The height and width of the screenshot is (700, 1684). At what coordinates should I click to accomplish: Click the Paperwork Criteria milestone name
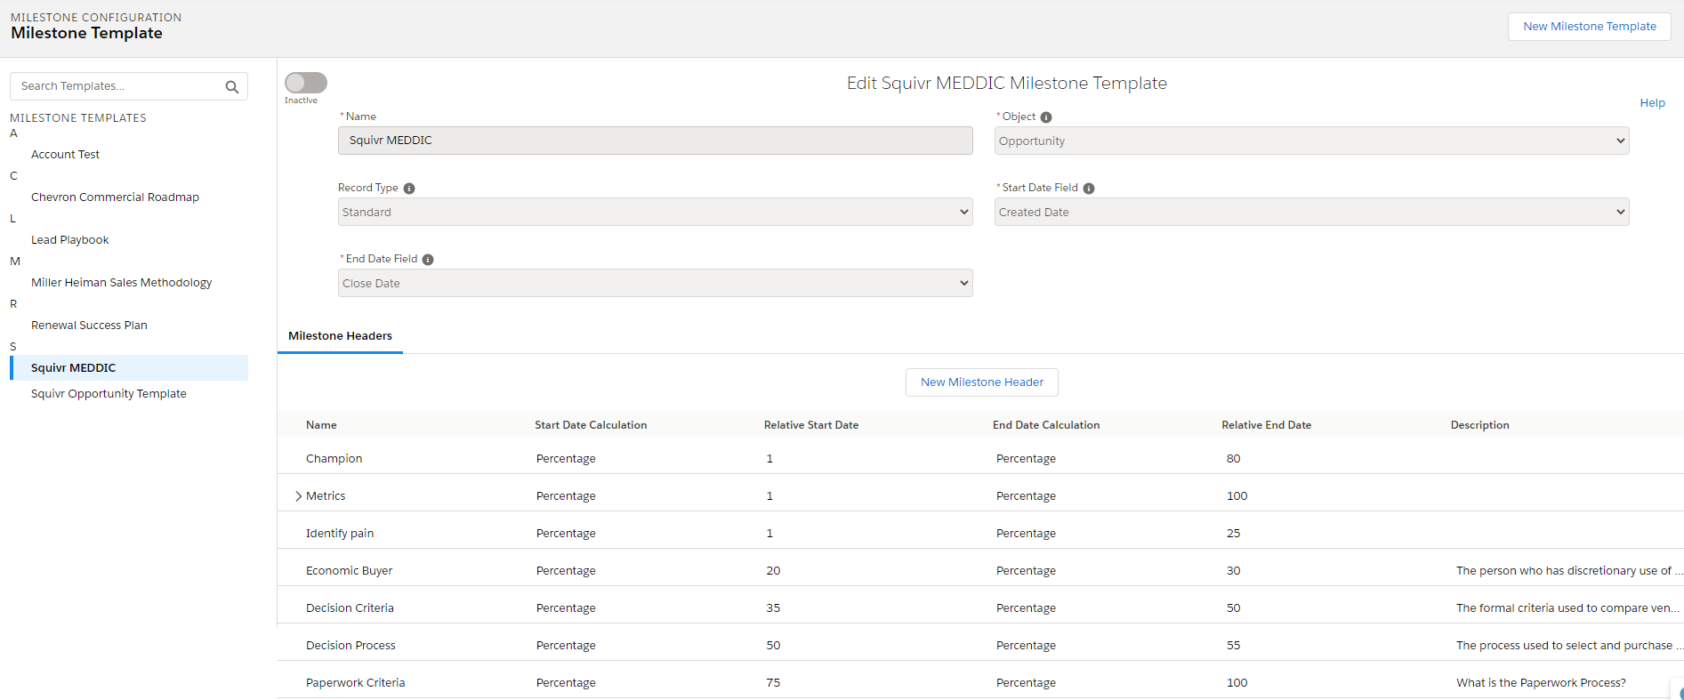coord(355,683)
